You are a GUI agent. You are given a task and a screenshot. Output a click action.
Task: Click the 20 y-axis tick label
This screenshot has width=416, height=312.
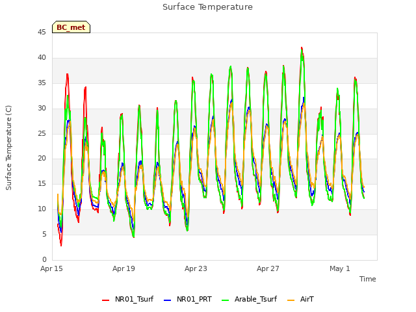(x=42, y=159)
